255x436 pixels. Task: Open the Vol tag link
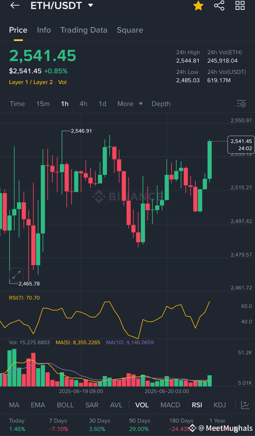tap(62, 82)
